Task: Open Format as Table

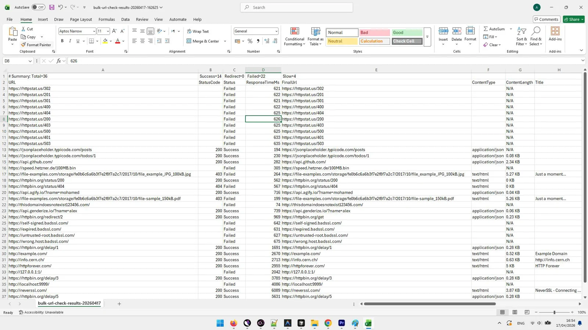Action: click(x=315, y=36)
